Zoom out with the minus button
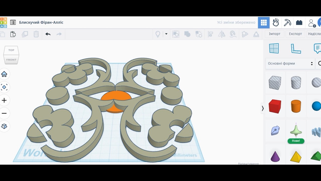This screenshot has height=181, width=321. click(4, 113)
